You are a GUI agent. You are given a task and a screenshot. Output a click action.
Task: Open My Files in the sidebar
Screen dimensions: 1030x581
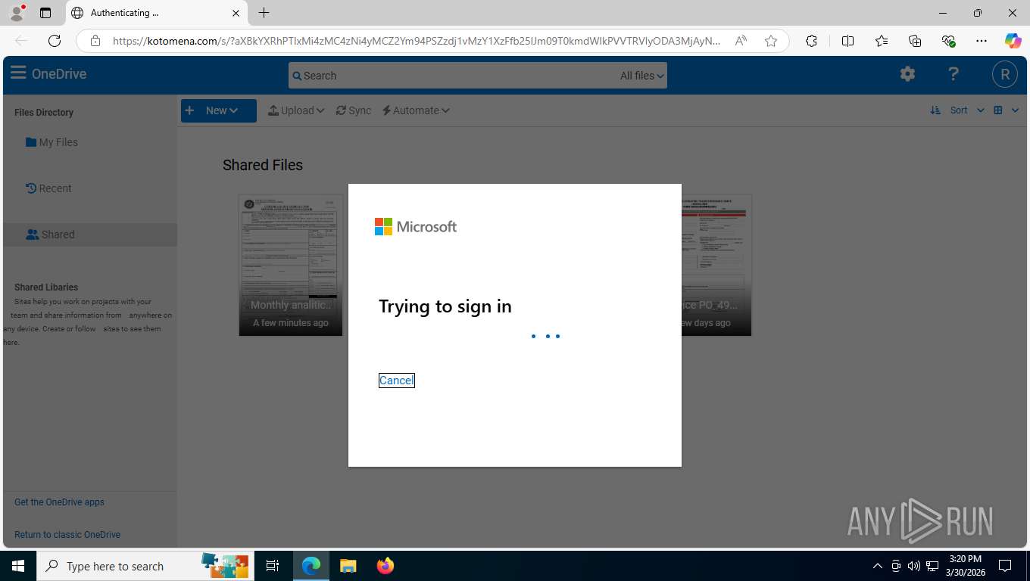coord(51,142)
